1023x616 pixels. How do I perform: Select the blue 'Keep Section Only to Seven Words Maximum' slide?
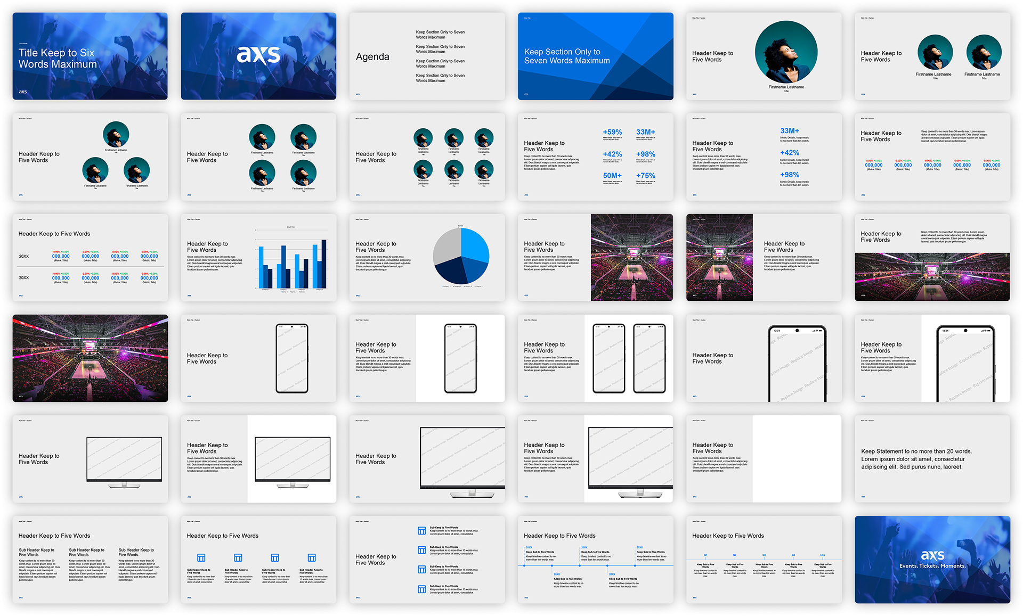[x=595, y=56]
